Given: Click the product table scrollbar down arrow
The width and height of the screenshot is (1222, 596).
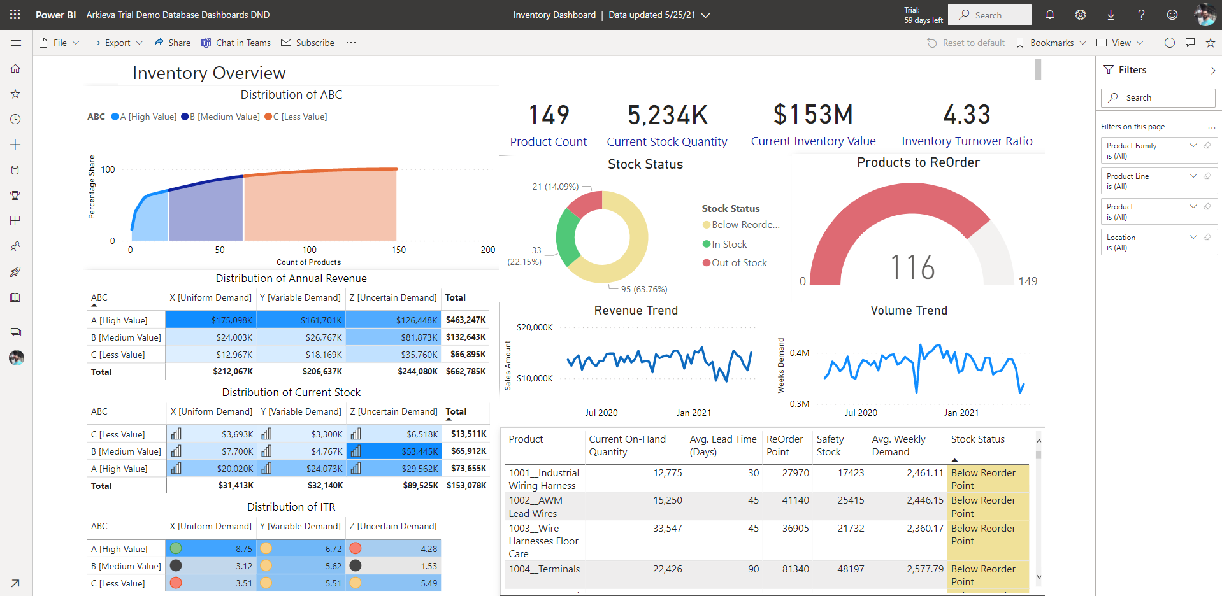Looking at the screenshot, I should 1039,578.
